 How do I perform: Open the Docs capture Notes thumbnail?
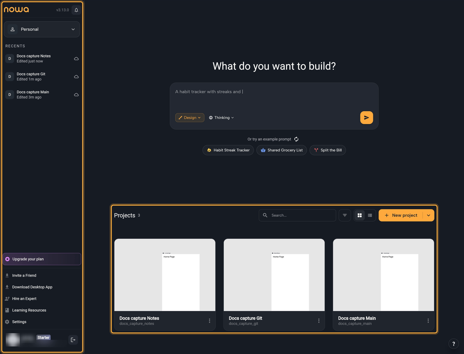[165, 275]
